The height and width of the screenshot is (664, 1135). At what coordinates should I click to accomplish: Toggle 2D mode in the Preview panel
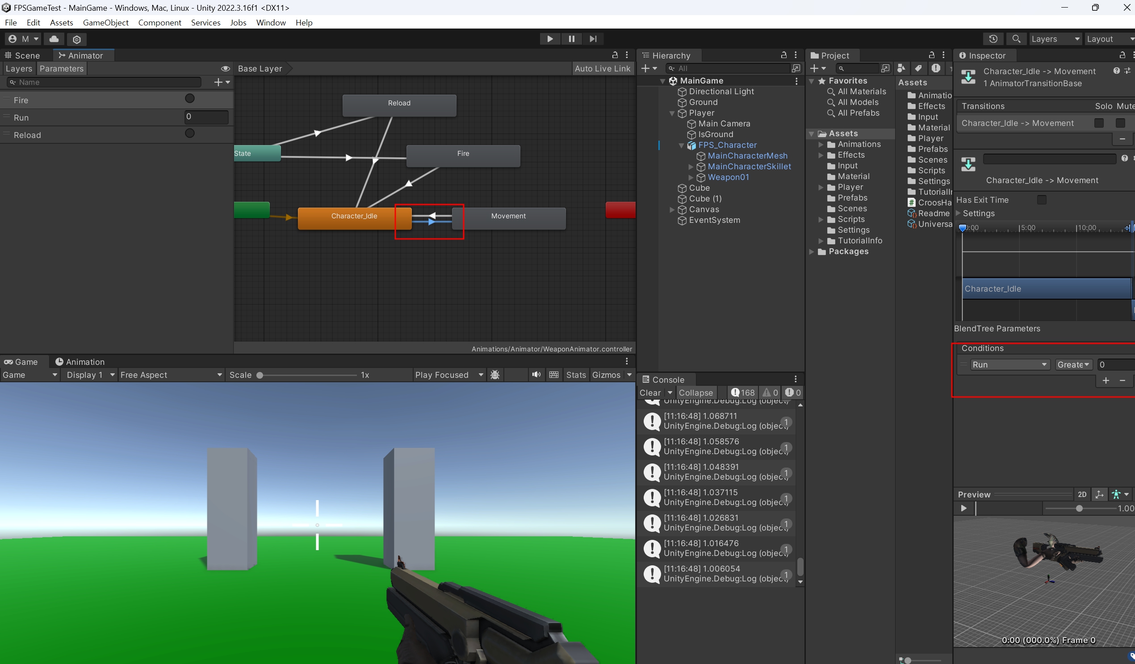coord(1082,494)
